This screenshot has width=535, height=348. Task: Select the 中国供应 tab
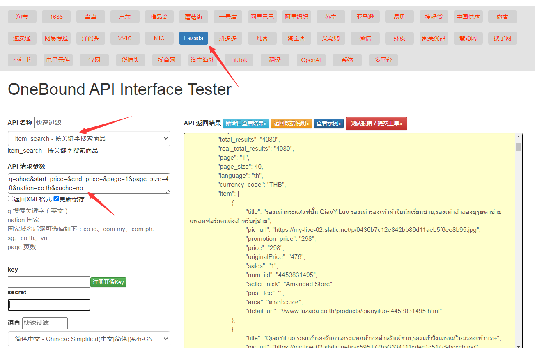point(468,17)
